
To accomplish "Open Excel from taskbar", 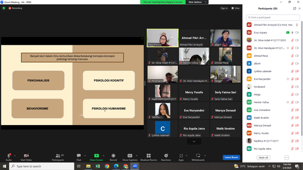I will 98,166.
